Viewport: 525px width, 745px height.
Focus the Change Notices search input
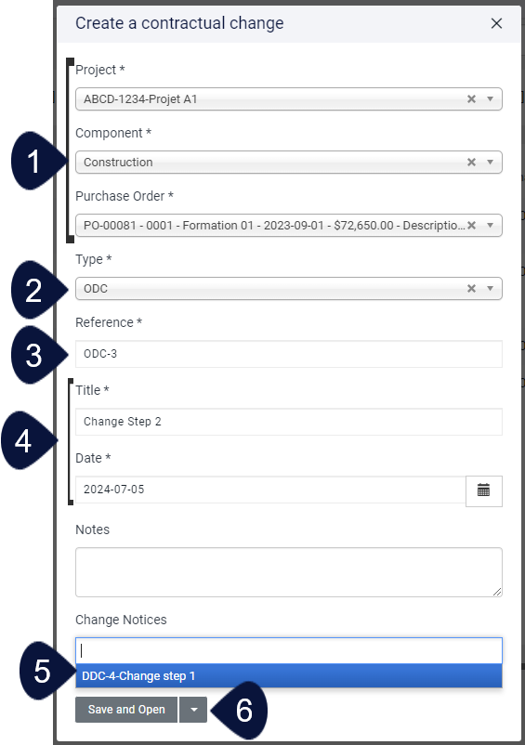click(289, 650)
